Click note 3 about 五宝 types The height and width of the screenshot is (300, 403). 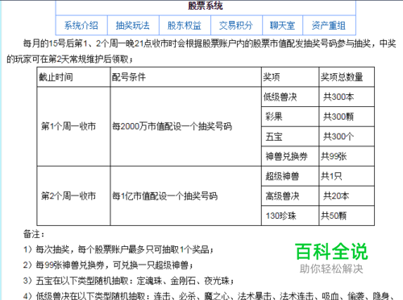coord(129,281)
